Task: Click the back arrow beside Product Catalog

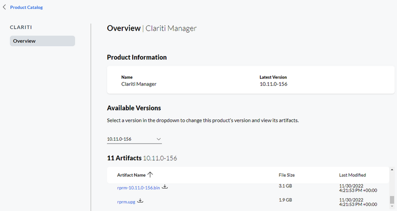Action: point(4,7)
